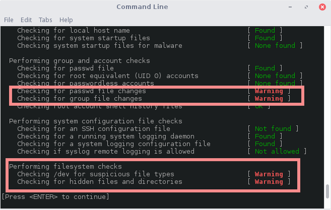Viewport: 331px width, 210px height.
Task: Open the Edit menu
Action: (26, 20)
